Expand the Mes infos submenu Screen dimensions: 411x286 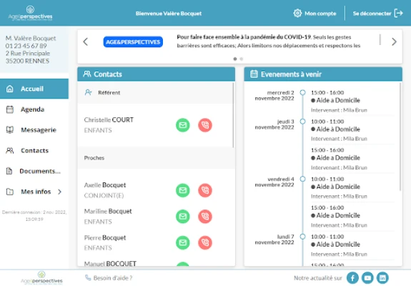pyautogui.click(x=60, y=192)
